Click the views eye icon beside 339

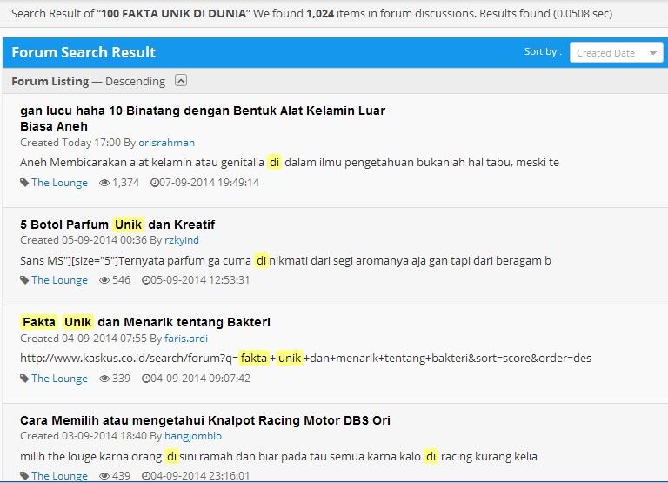tap(104, 379)
